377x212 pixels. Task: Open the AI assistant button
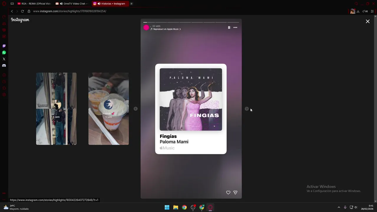click(x=365, y=11)
